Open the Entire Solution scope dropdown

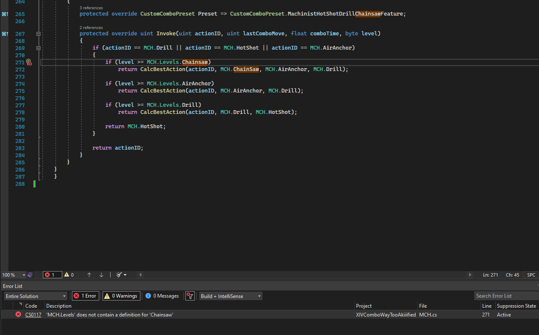point(35,296)
